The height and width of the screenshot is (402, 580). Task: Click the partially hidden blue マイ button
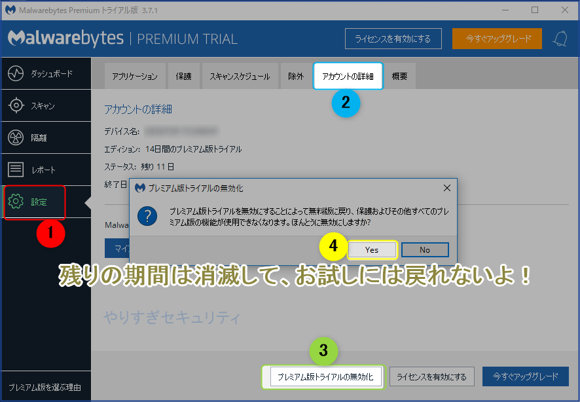tap(117, 248)
